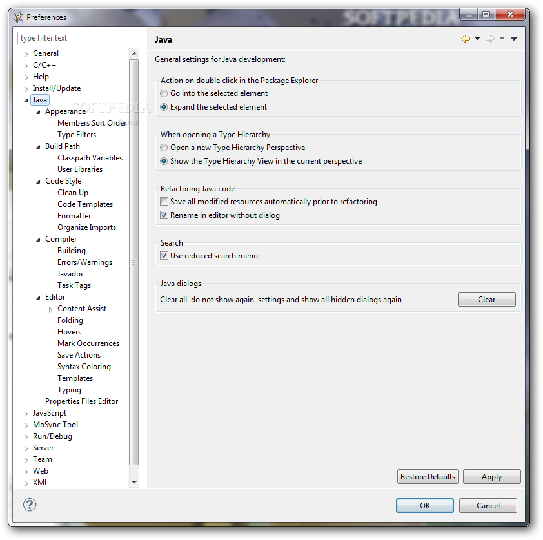Open Mark Occurrences page

click(x=88, y=343)
